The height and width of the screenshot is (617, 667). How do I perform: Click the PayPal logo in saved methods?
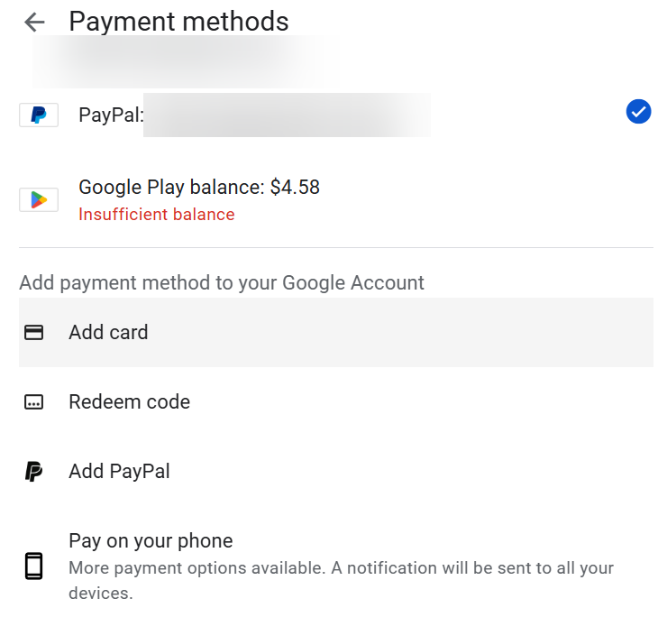(x=39, y=115)
